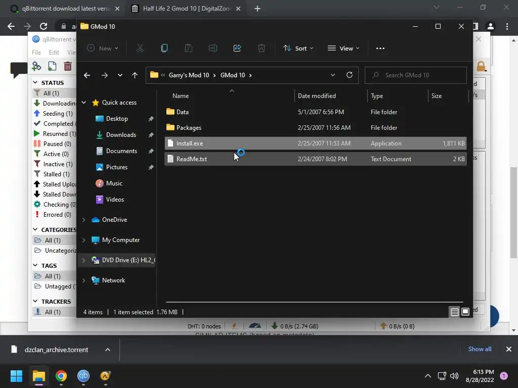The height and width of the screenshot is (388, 518).
Task: Click the volume speaker tray icon
Action: (x=454, y=376)
